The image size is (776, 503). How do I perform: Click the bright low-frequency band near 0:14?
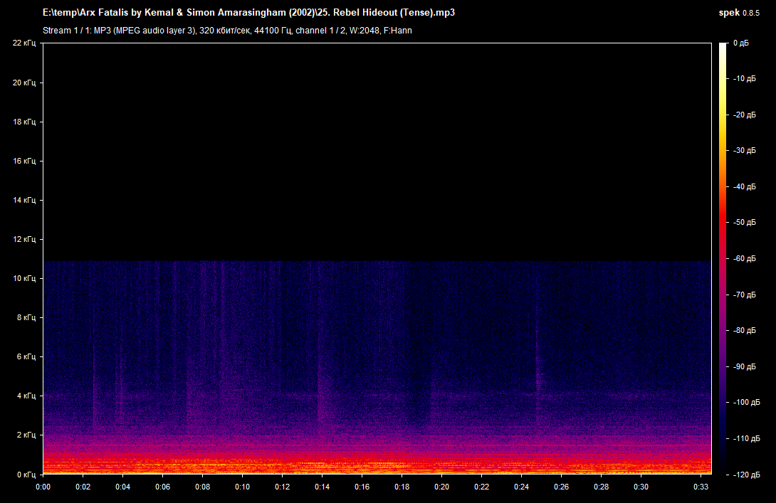point(323,465)
